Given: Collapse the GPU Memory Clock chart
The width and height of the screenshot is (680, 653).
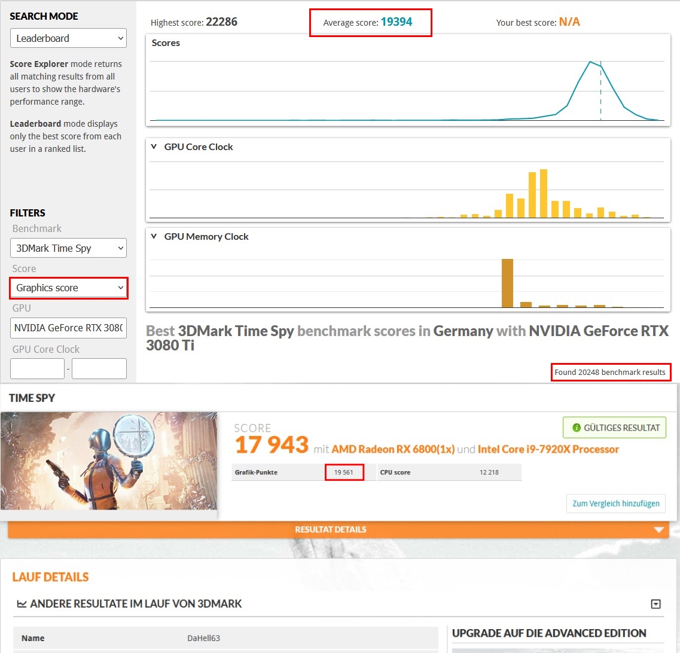Looking at the screenshot, I should (x=154, y=236).
